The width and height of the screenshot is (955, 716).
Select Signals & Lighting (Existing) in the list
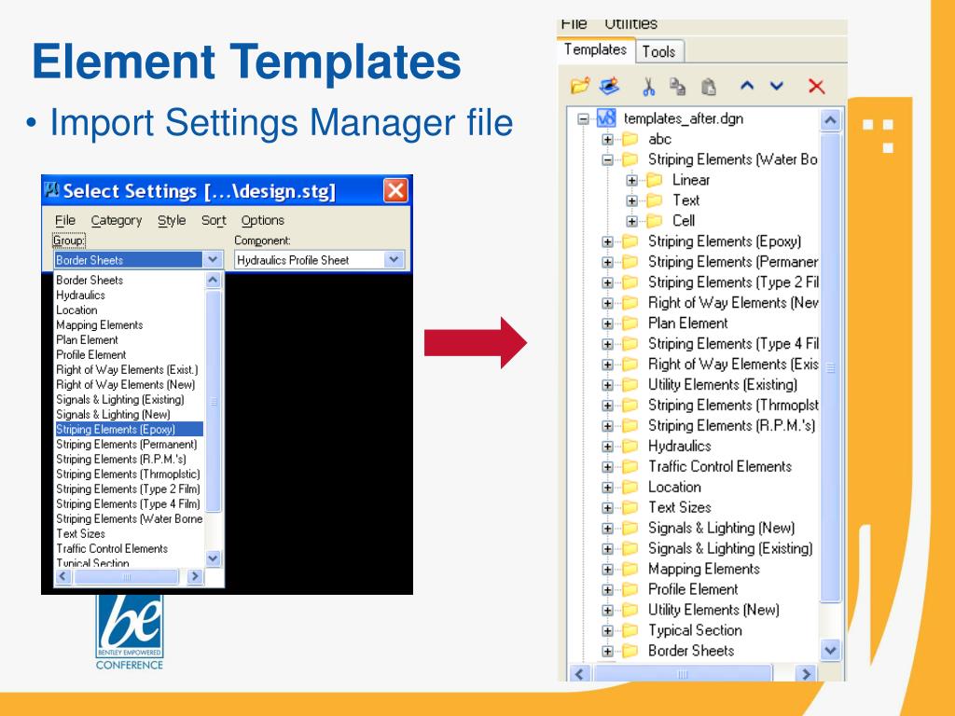click(120, 399)
